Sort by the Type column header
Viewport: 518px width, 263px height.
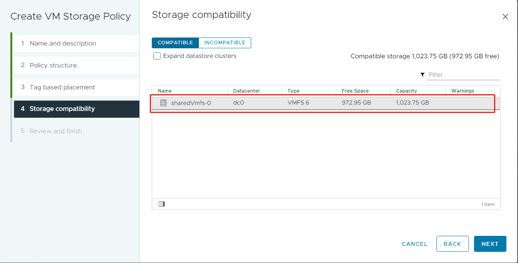pos(294,91)
